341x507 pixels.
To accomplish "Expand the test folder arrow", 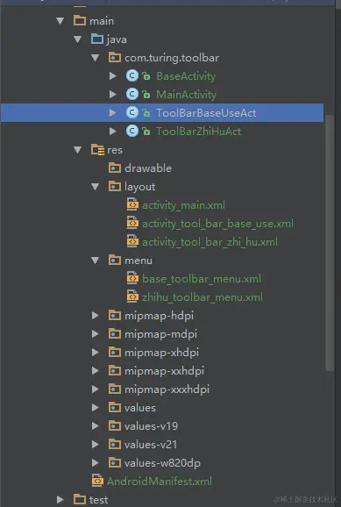I will (60, 500).
